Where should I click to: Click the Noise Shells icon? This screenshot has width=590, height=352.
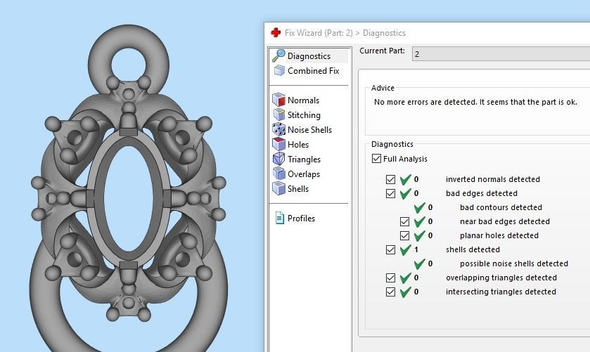click(x=278, y=129)
